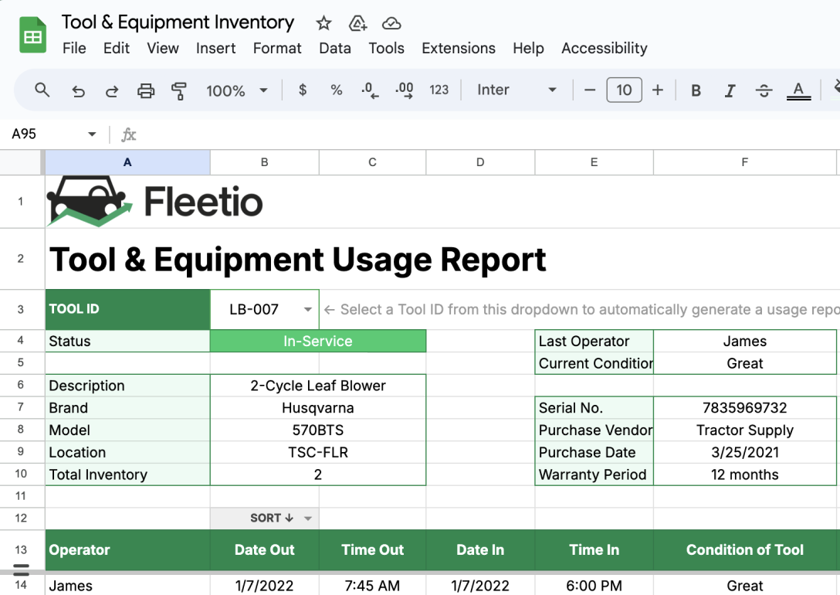The width and height of the screenshot is (840, 595).
Task: Open the Tools menu
Action: pos(386,48)
